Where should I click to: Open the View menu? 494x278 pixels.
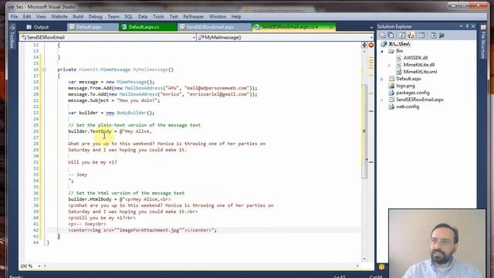(x=41, y=17)
